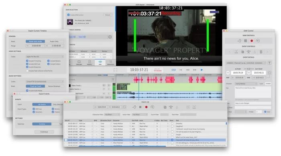Click the trash icon in Event Controls
The image size is (281, 156).
pyautogui.click(x=261, y=52)
